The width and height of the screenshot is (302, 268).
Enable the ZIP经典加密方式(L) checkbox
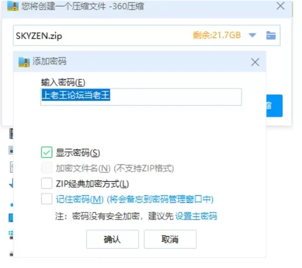(x=47, y=183)
